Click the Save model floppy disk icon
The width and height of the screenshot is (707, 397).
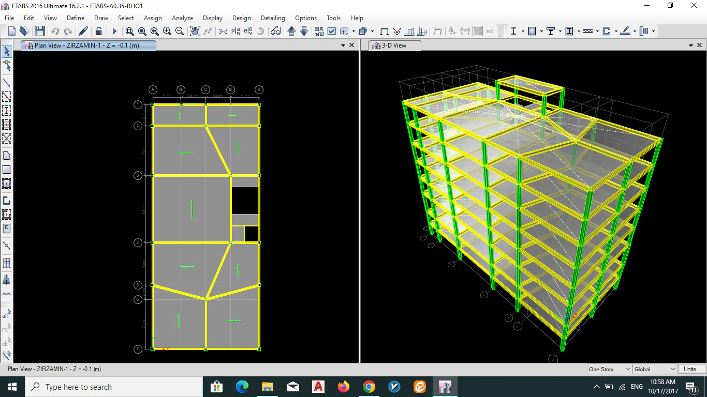40,32
